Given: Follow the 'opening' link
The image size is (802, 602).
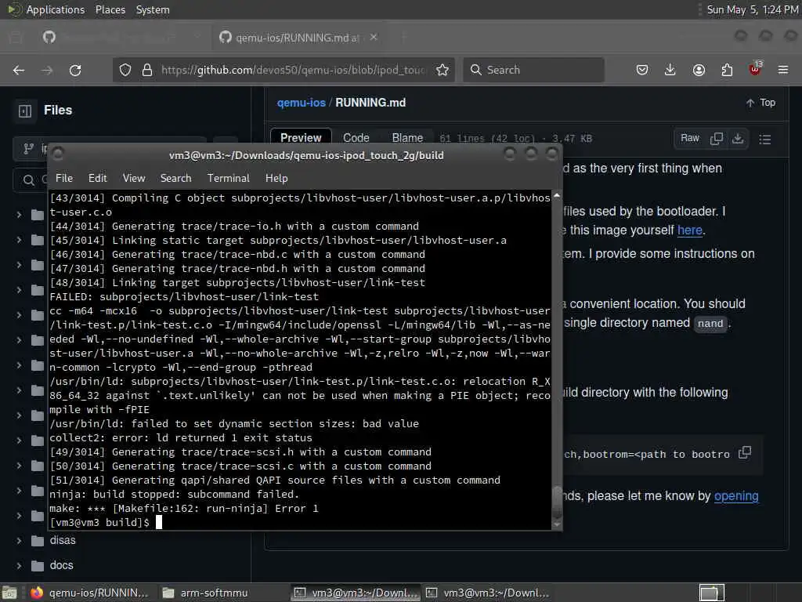Looking at the screenshot, I should [x=736, y=496].
